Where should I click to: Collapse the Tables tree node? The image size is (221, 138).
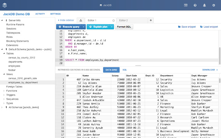point(4,53)
